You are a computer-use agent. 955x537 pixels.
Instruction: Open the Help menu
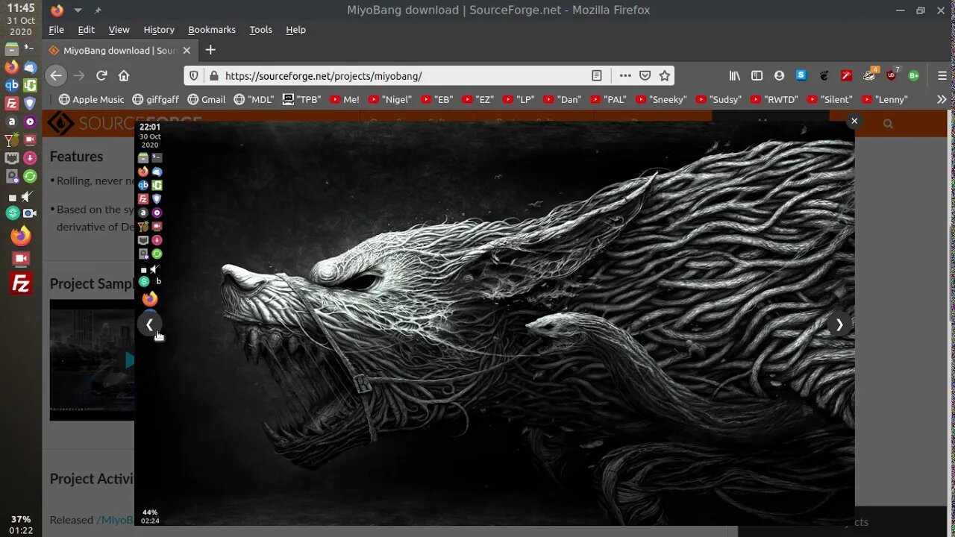click(x=295, y=30)
